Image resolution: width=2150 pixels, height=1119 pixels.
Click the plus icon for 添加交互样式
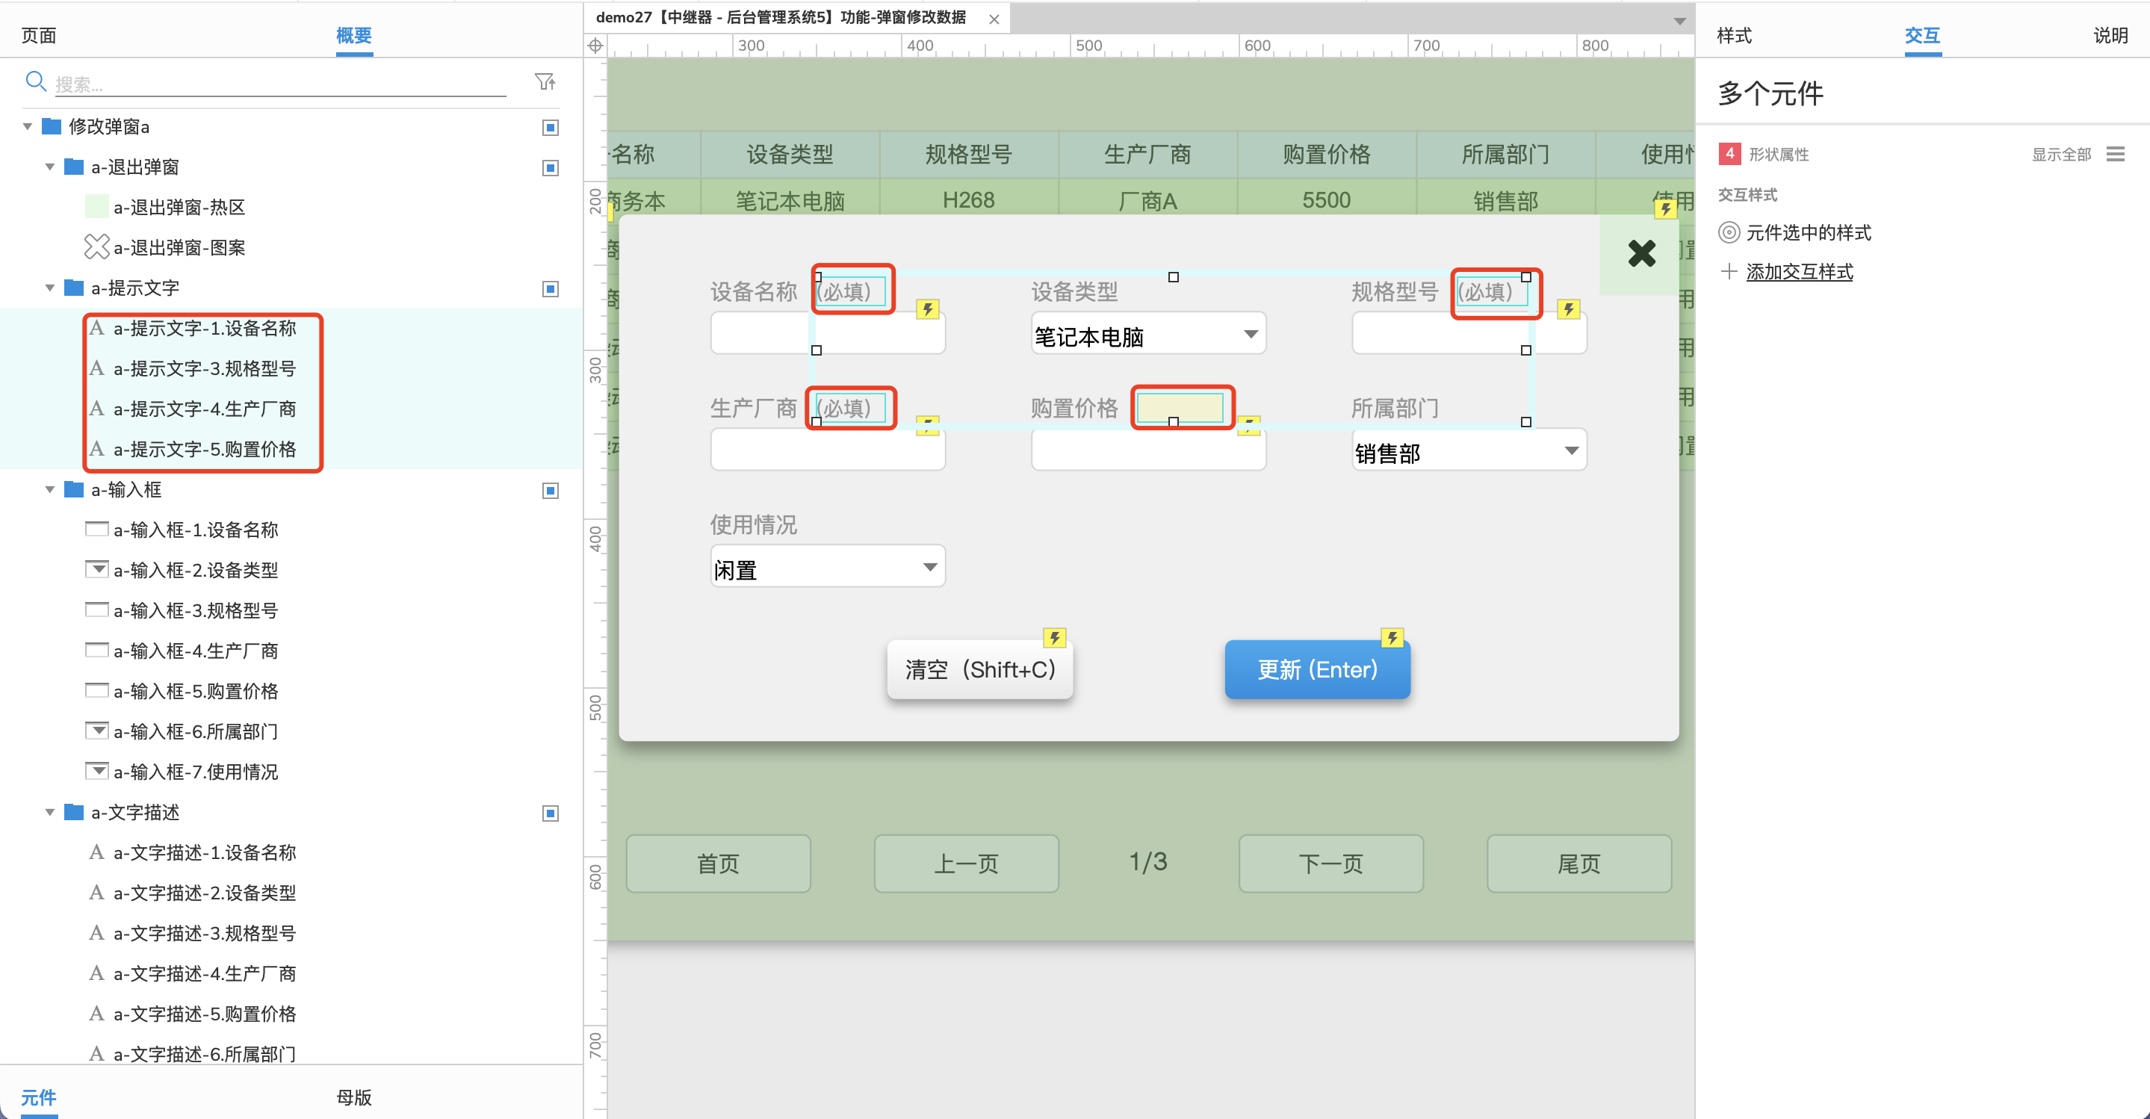1729,272
